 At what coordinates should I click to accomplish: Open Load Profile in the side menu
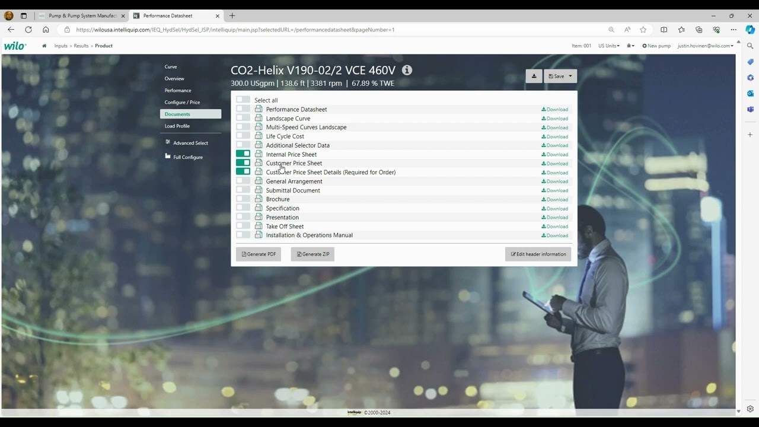(177, 126)
